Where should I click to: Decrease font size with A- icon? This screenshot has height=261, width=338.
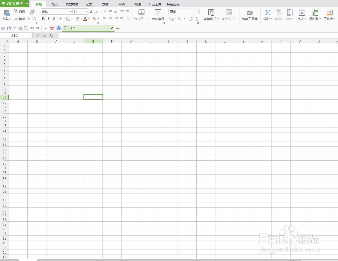97,11
